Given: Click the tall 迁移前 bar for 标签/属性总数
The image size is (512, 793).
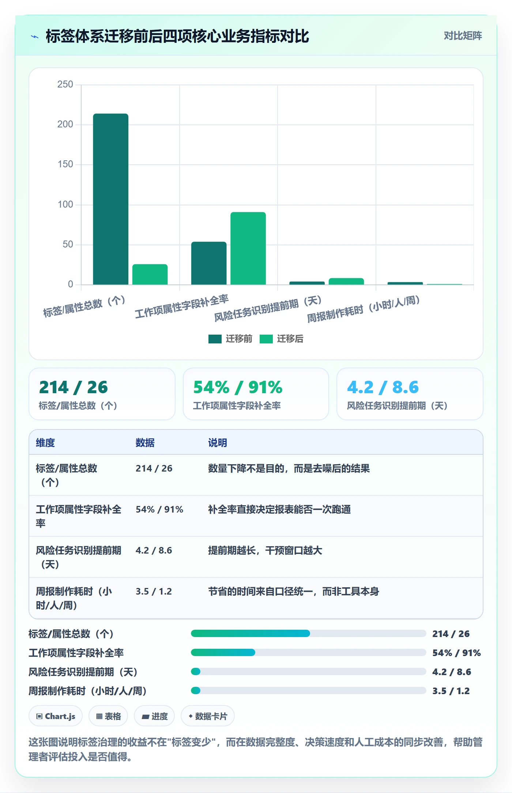Looking at the screenshot, I should point(111,199).
